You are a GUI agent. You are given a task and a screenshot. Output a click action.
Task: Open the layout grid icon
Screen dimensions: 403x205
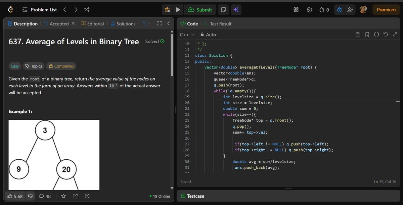(x=296, y=10)
